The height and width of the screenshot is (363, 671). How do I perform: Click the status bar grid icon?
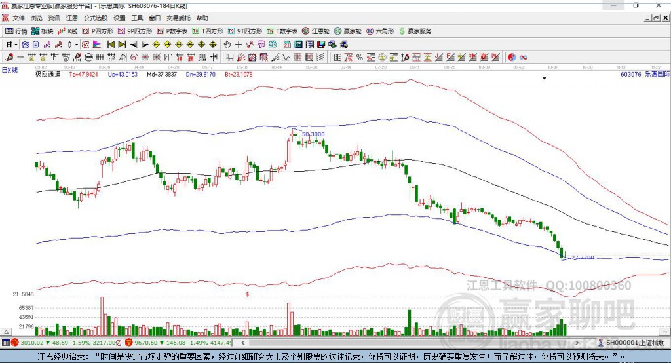tap(5, 343)
